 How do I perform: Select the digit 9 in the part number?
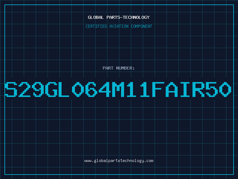[38, 89]
